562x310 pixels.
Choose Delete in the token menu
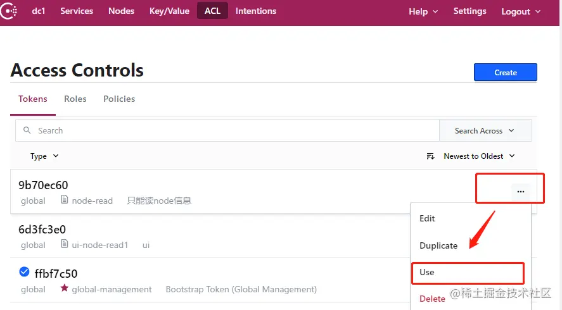pos(432,299)
